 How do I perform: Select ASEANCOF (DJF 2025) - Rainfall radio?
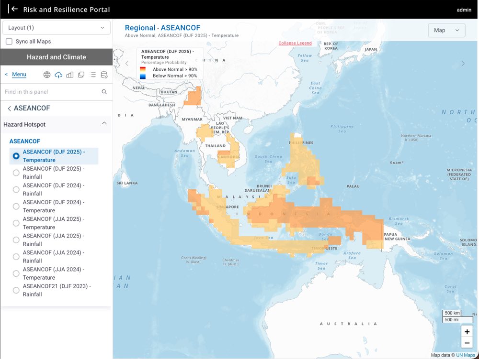[16, 173]
